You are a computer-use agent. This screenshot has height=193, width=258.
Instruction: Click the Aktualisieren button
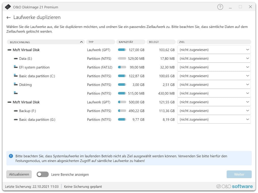[x=19, y=174]
